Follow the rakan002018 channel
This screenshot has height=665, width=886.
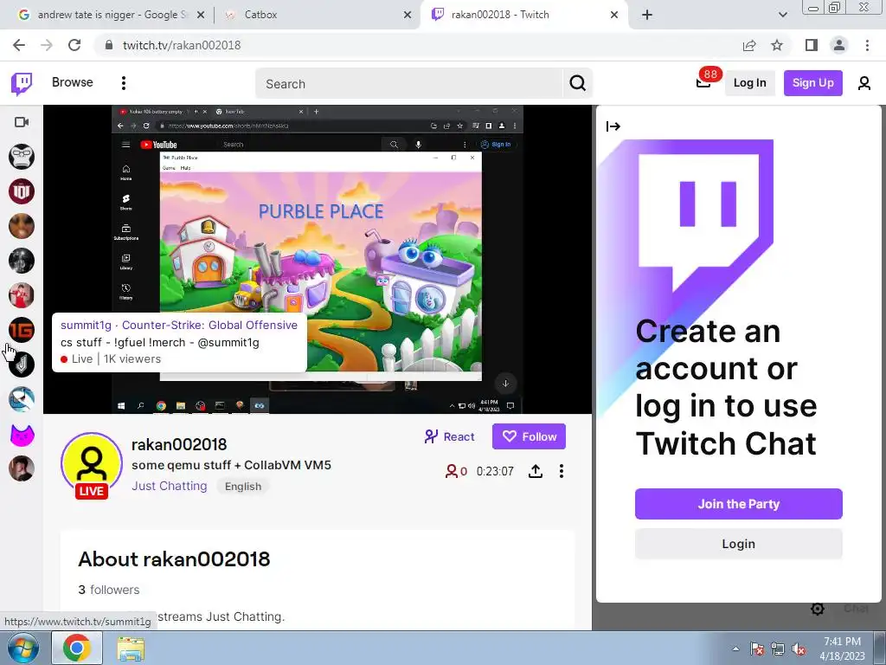(529, 436)
